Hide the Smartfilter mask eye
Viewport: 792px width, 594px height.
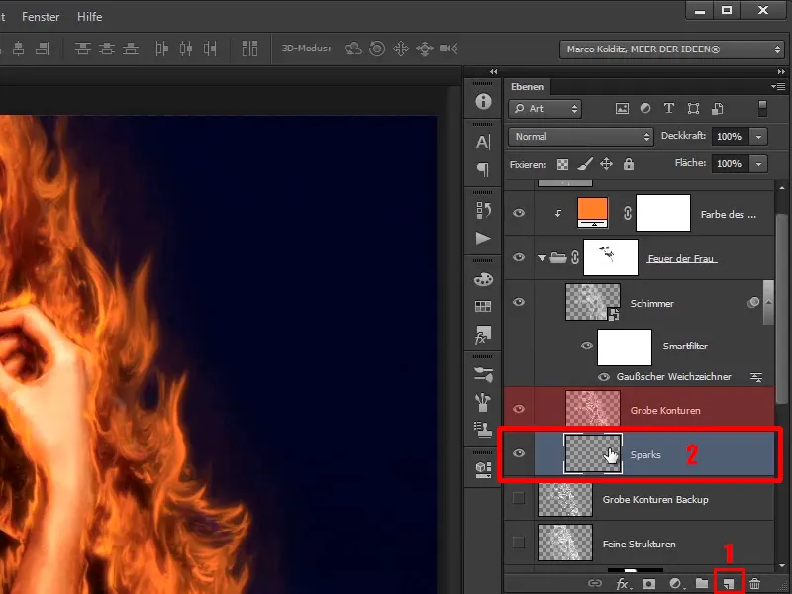[x=587, y=346]
